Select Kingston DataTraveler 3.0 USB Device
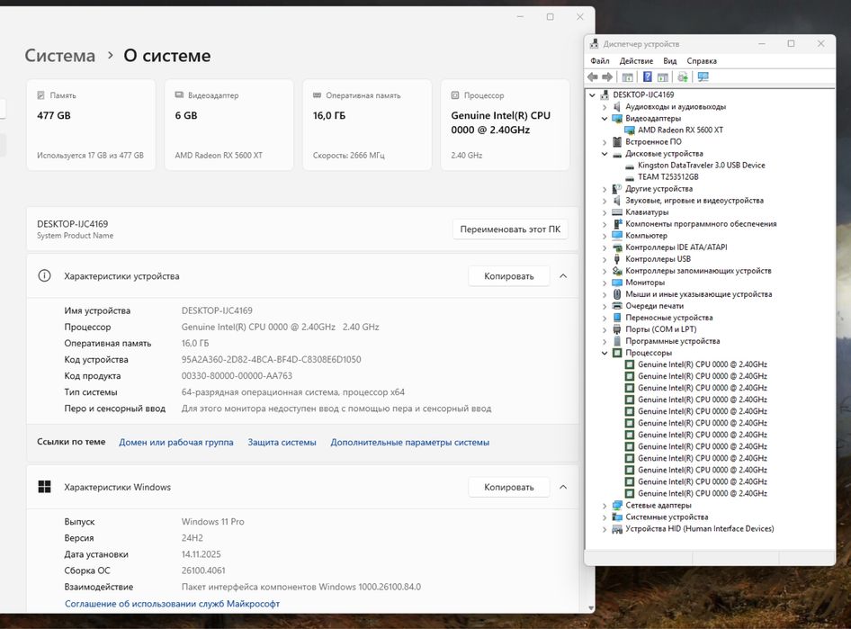Viewport: 851px width, 629px height. tap(701, 165)
